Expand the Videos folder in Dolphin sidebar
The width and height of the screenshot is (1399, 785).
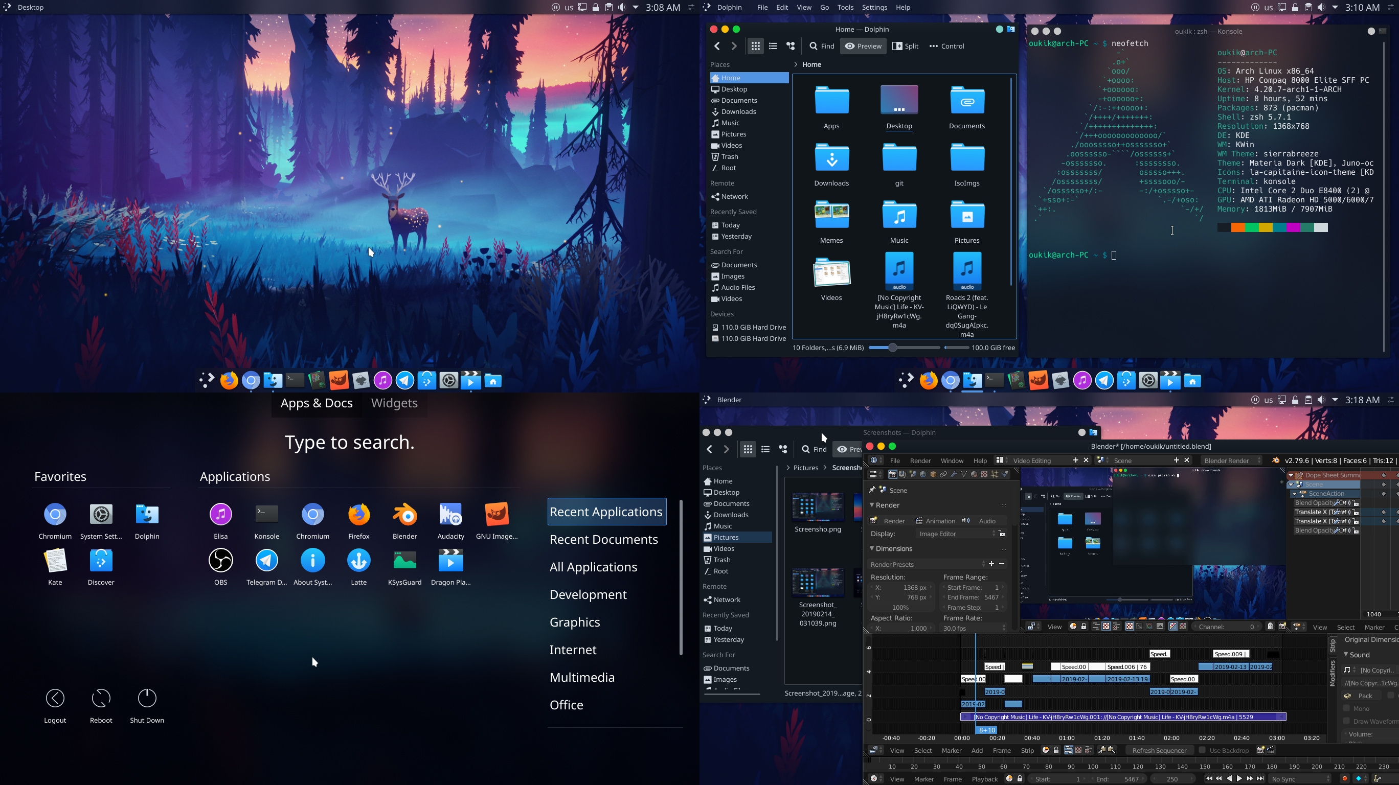[x=726, y=548]
